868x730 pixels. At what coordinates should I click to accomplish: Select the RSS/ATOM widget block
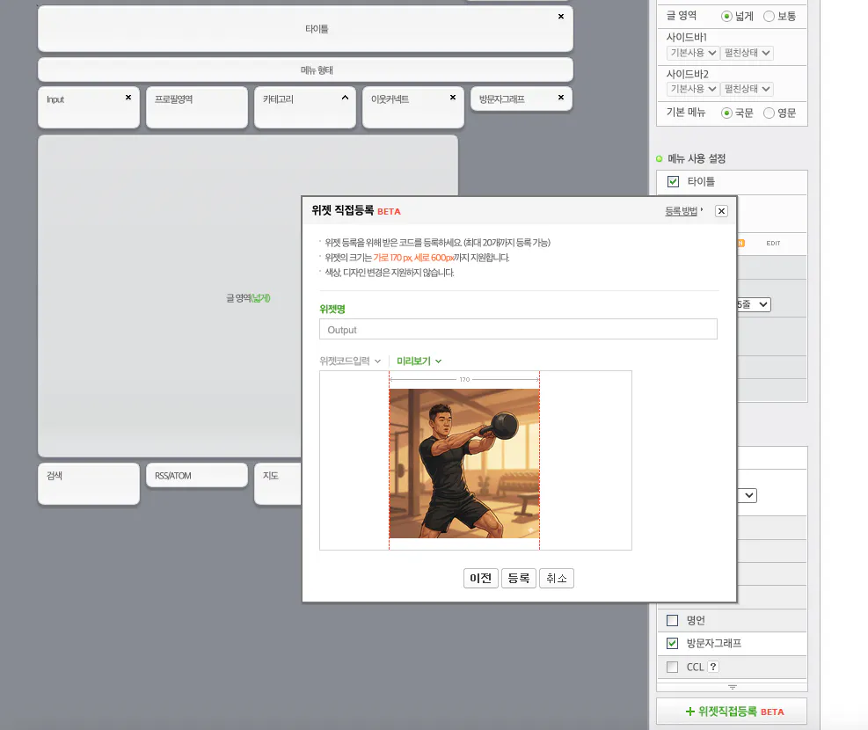point(197,476)
